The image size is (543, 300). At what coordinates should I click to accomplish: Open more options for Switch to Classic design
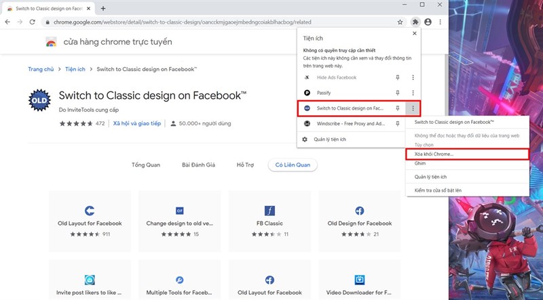coord(413,108)
